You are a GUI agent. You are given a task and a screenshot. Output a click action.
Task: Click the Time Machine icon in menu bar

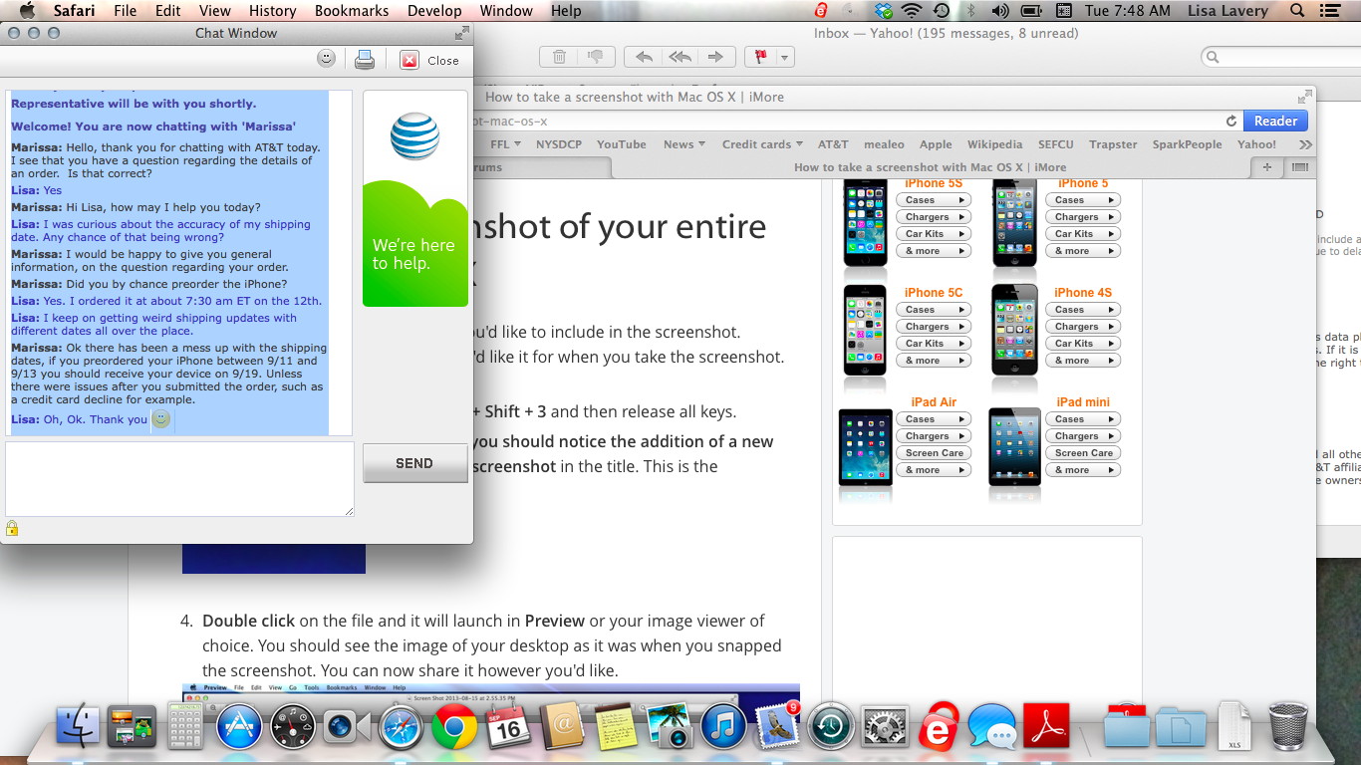click(x=942, y=11)
